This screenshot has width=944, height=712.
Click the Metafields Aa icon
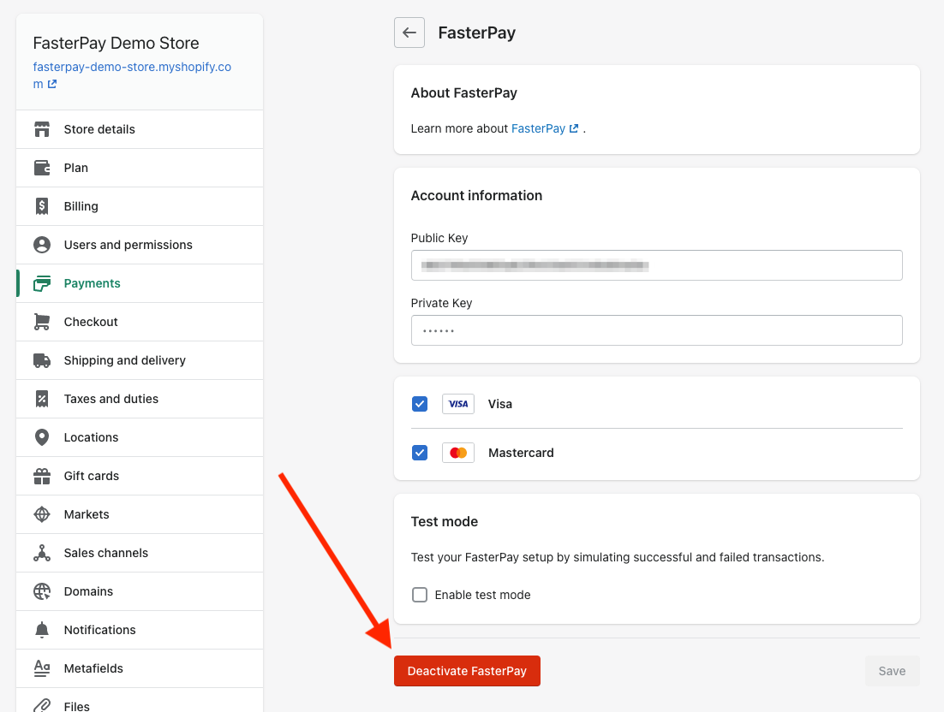(x=41, y=668)
